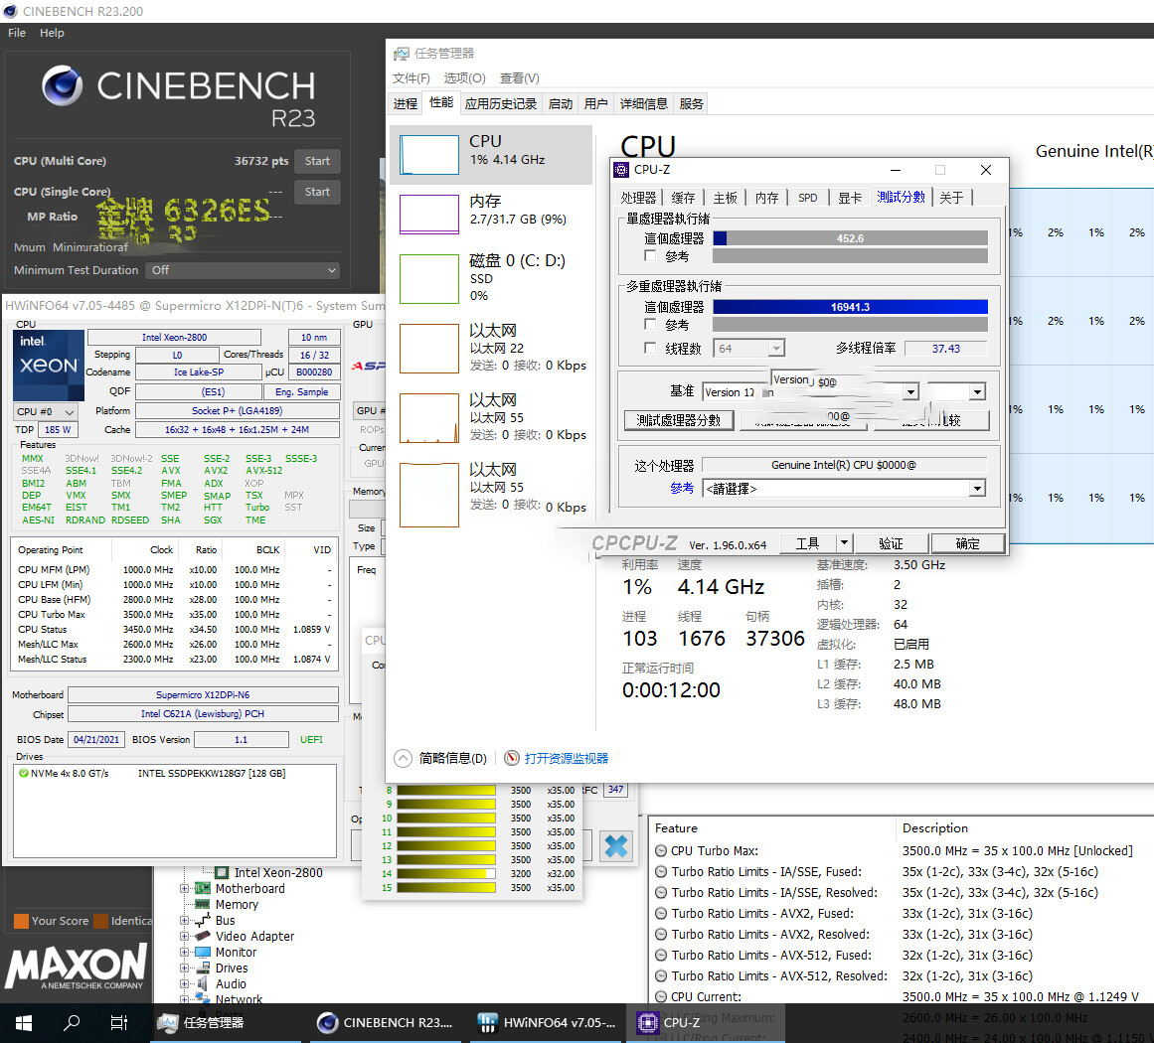Click the 验证 validate button in CPU-Z
The image size is (1154, 1043).
point(891,543)
